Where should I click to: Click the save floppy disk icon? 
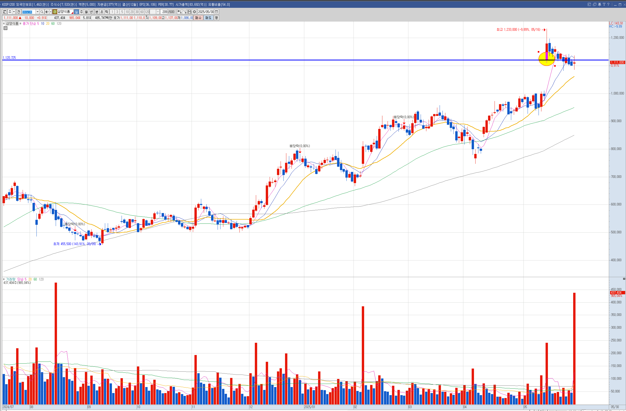pos(189,12)
